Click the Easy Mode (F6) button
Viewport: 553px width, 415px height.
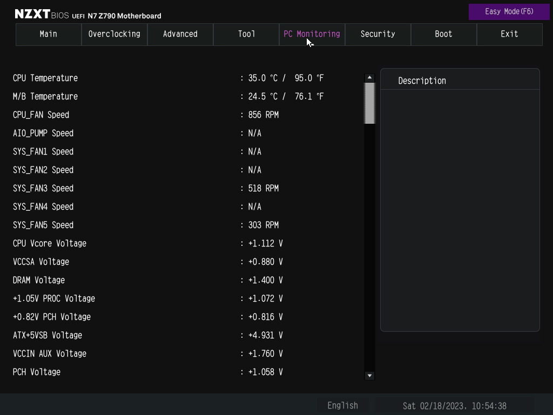tap(508, 11)
